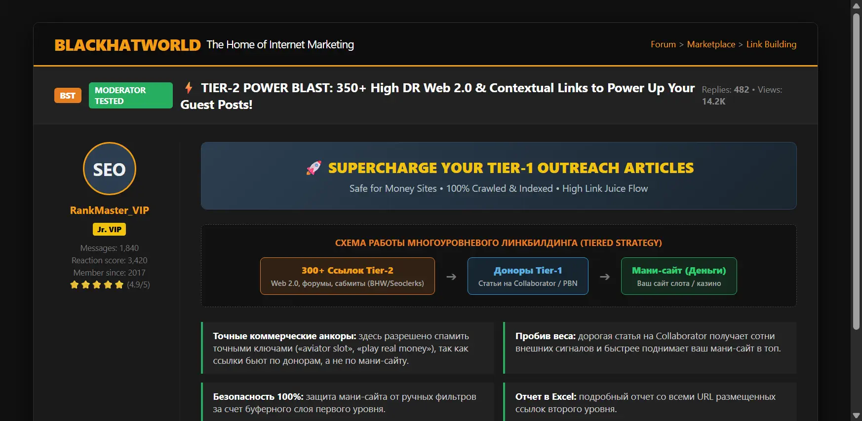Open RankMaster_VIP user profile name

[x=110, y=210]
